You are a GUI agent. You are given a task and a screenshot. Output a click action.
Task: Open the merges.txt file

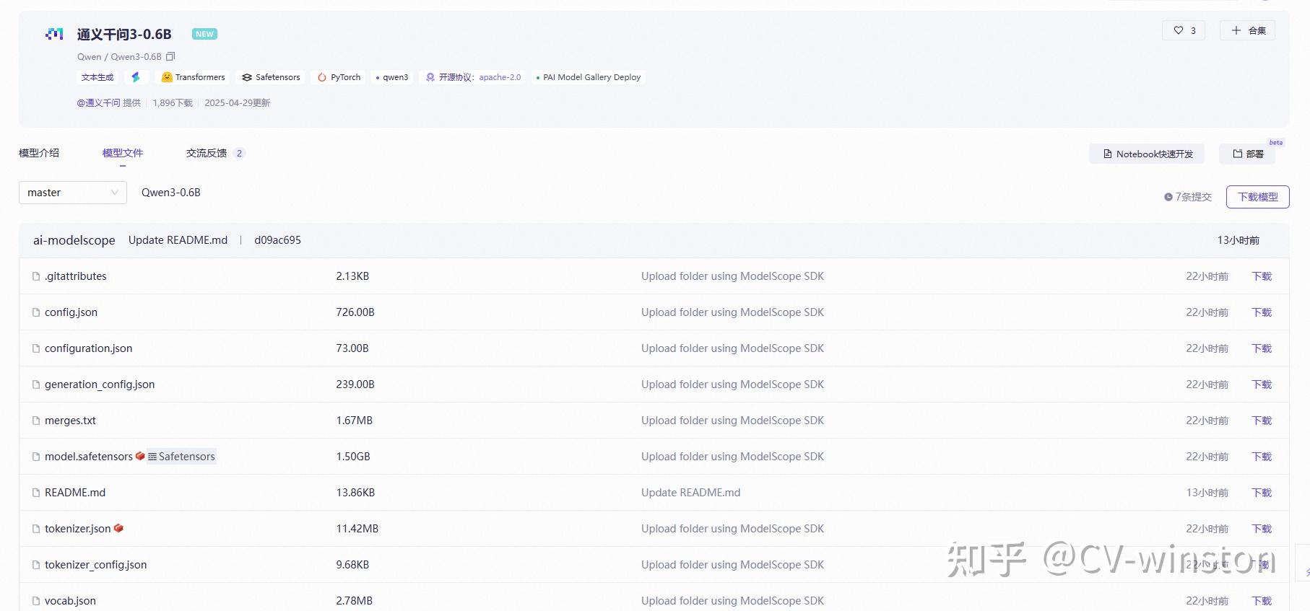(70, 421)
